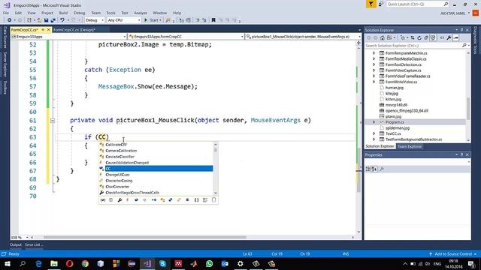Select CharConverter in IntelliSense list

point(156,187)
